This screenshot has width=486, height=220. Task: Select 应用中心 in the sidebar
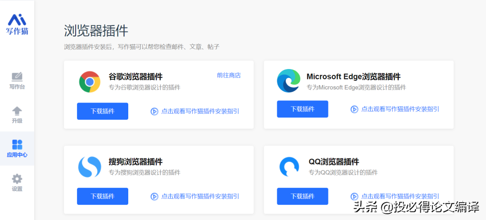[x=17, y=148]
